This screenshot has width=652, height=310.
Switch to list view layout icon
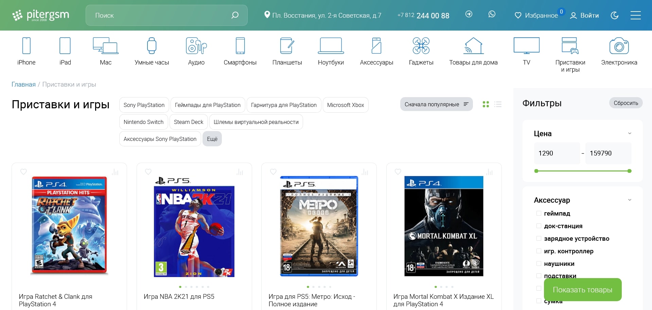pyautogui.click(x=498, y=104)
